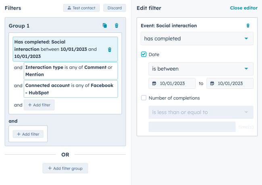Select the Interaction type filter row
Image resolution: width=262 pixels, height=185 pixels.
(x=71, y=71)
